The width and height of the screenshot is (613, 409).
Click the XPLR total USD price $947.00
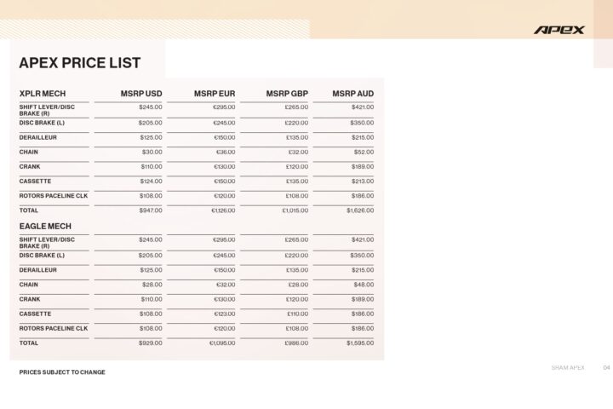[150, 210]
